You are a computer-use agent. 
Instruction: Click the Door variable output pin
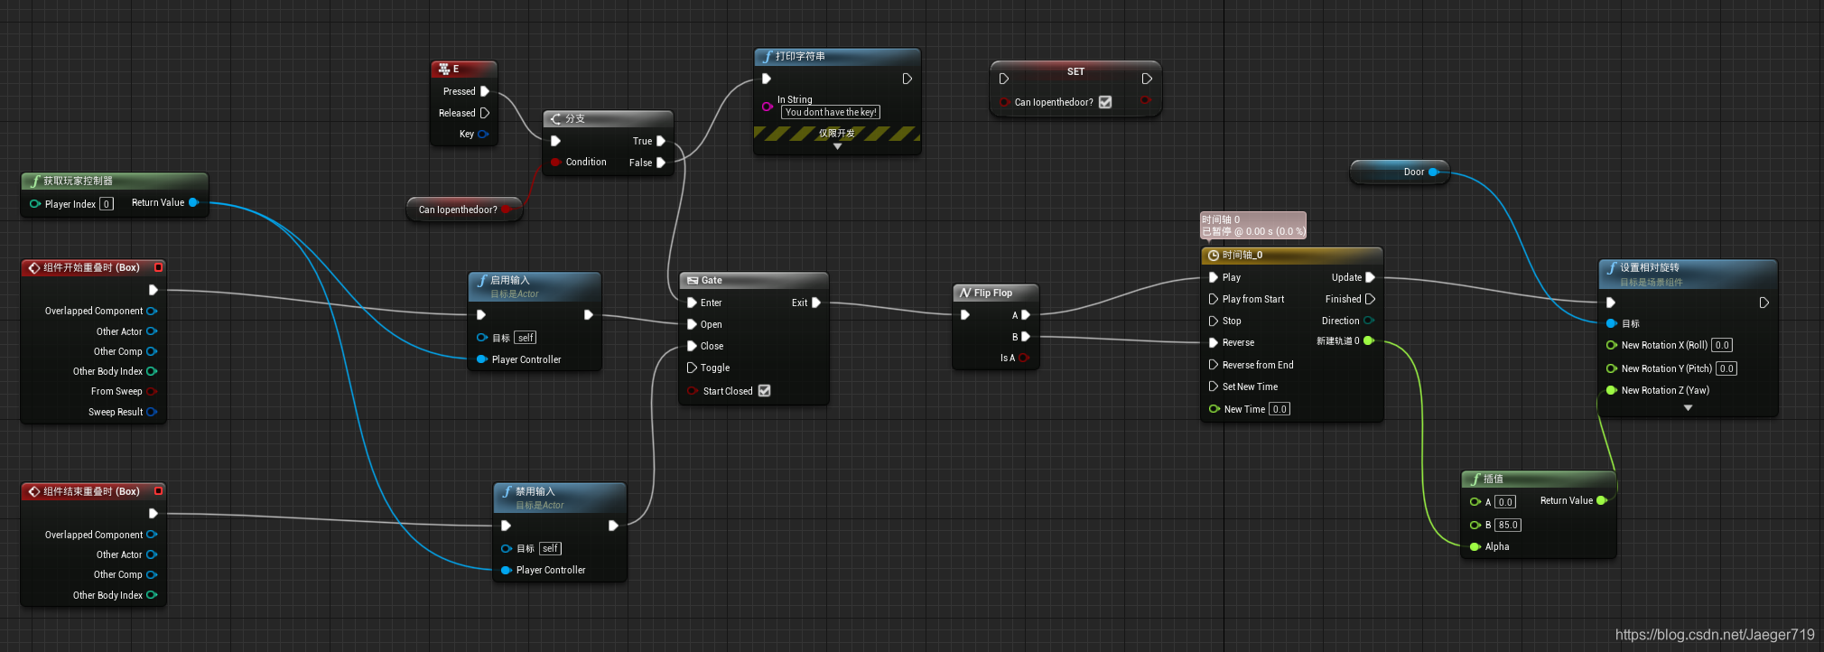(x=1433, y=172)
